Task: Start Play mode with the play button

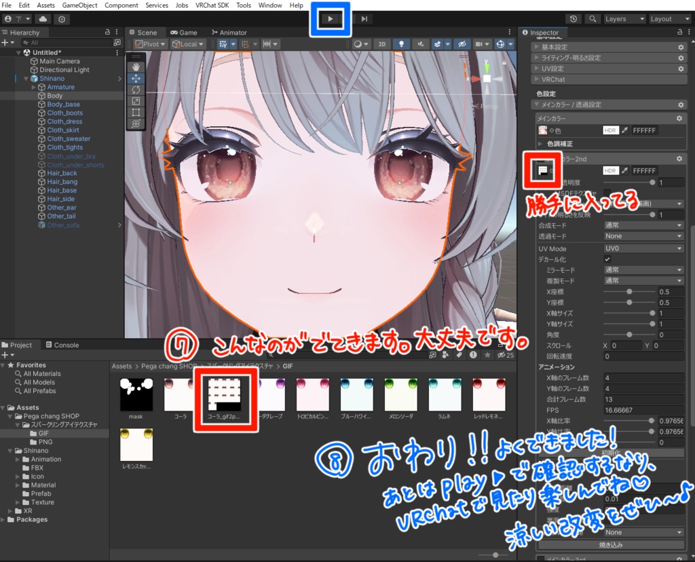Action: [x=331, y=18]
